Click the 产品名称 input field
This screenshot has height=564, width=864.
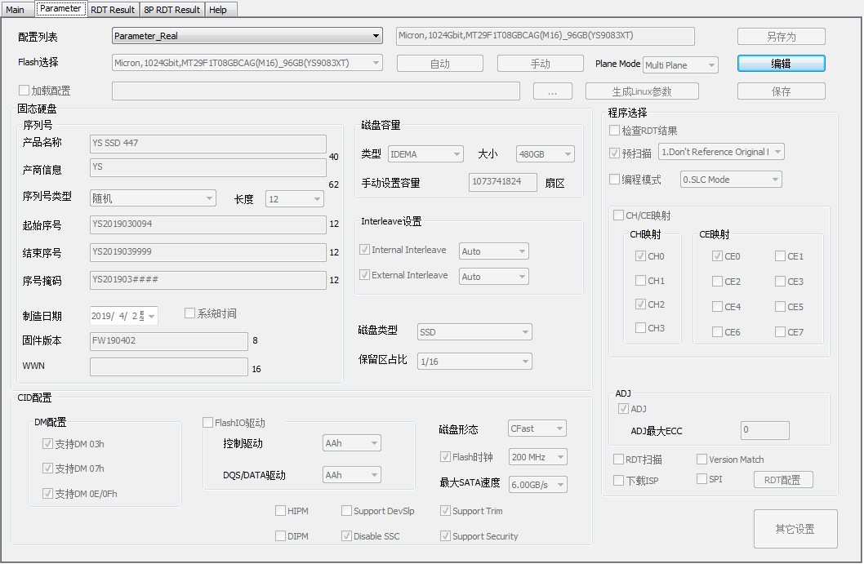pyautogui.click(x=208, y=144)
